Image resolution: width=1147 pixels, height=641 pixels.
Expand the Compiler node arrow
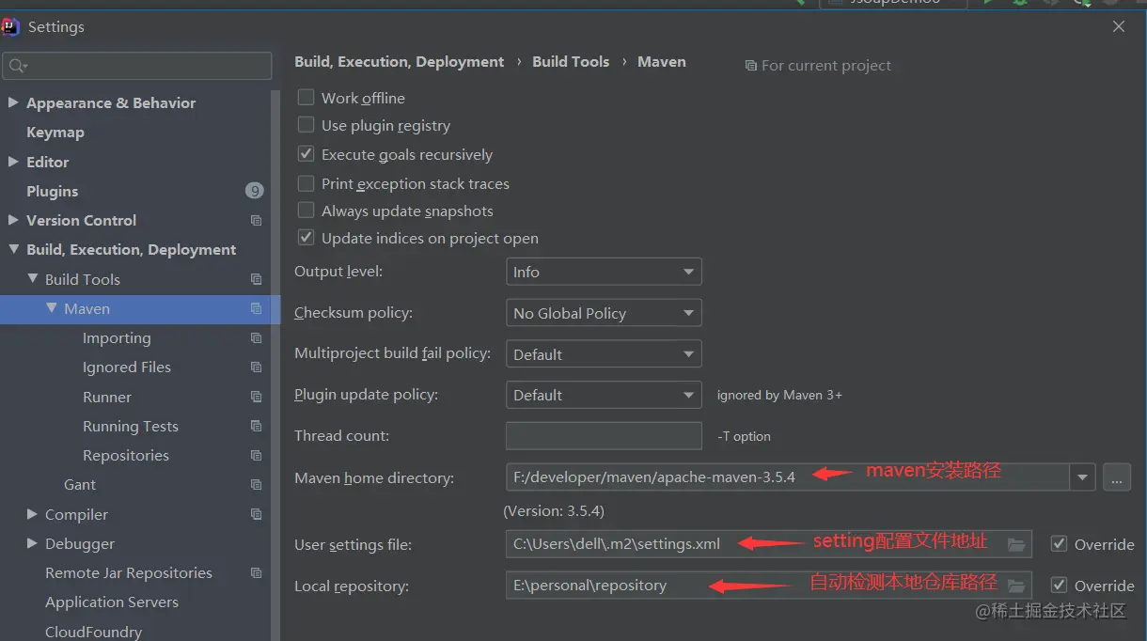tap(33, 514)
